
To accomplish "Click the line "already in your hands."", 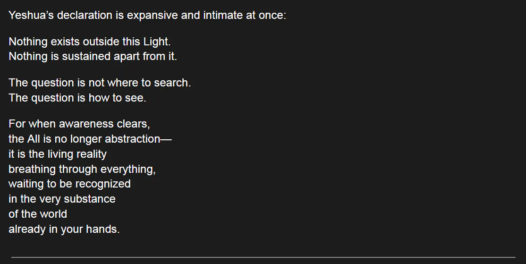I will (64, 229).
